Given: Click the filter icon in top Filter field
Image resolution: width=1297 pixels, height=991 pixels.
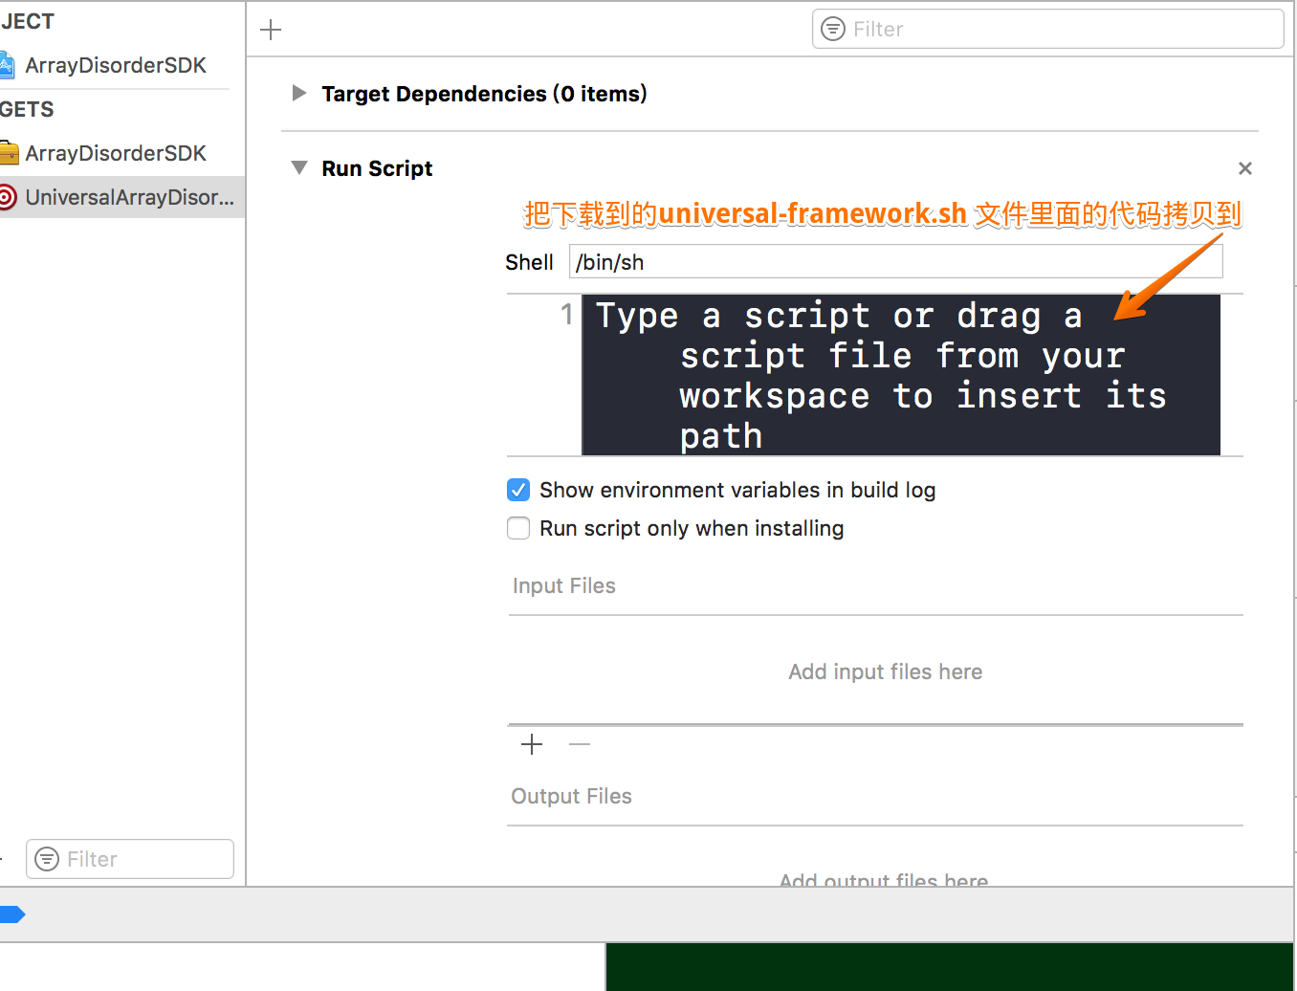Looking at the screenshot, I should (x=833, y=30).
